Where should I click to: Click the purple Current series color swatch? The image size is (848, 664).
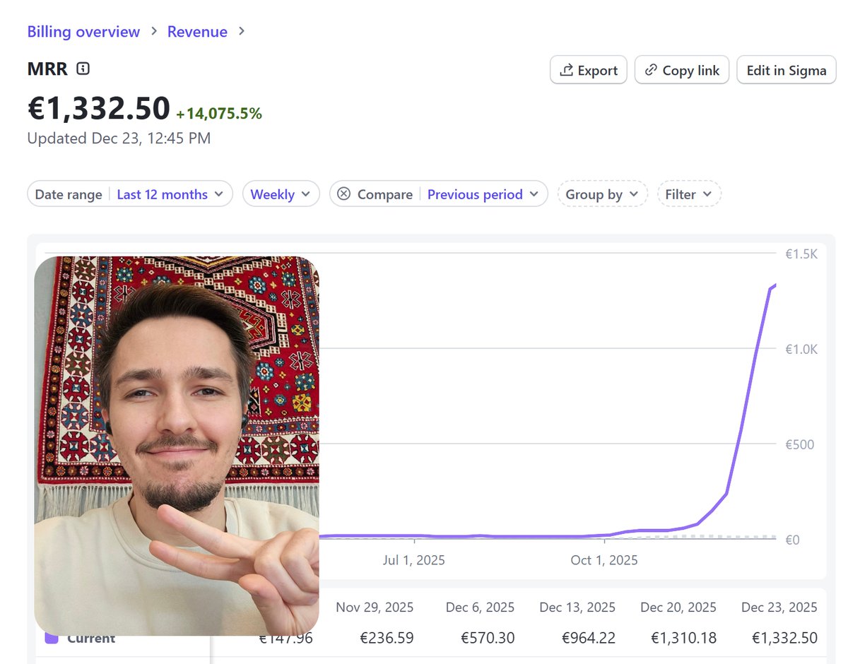coord(51,638)
